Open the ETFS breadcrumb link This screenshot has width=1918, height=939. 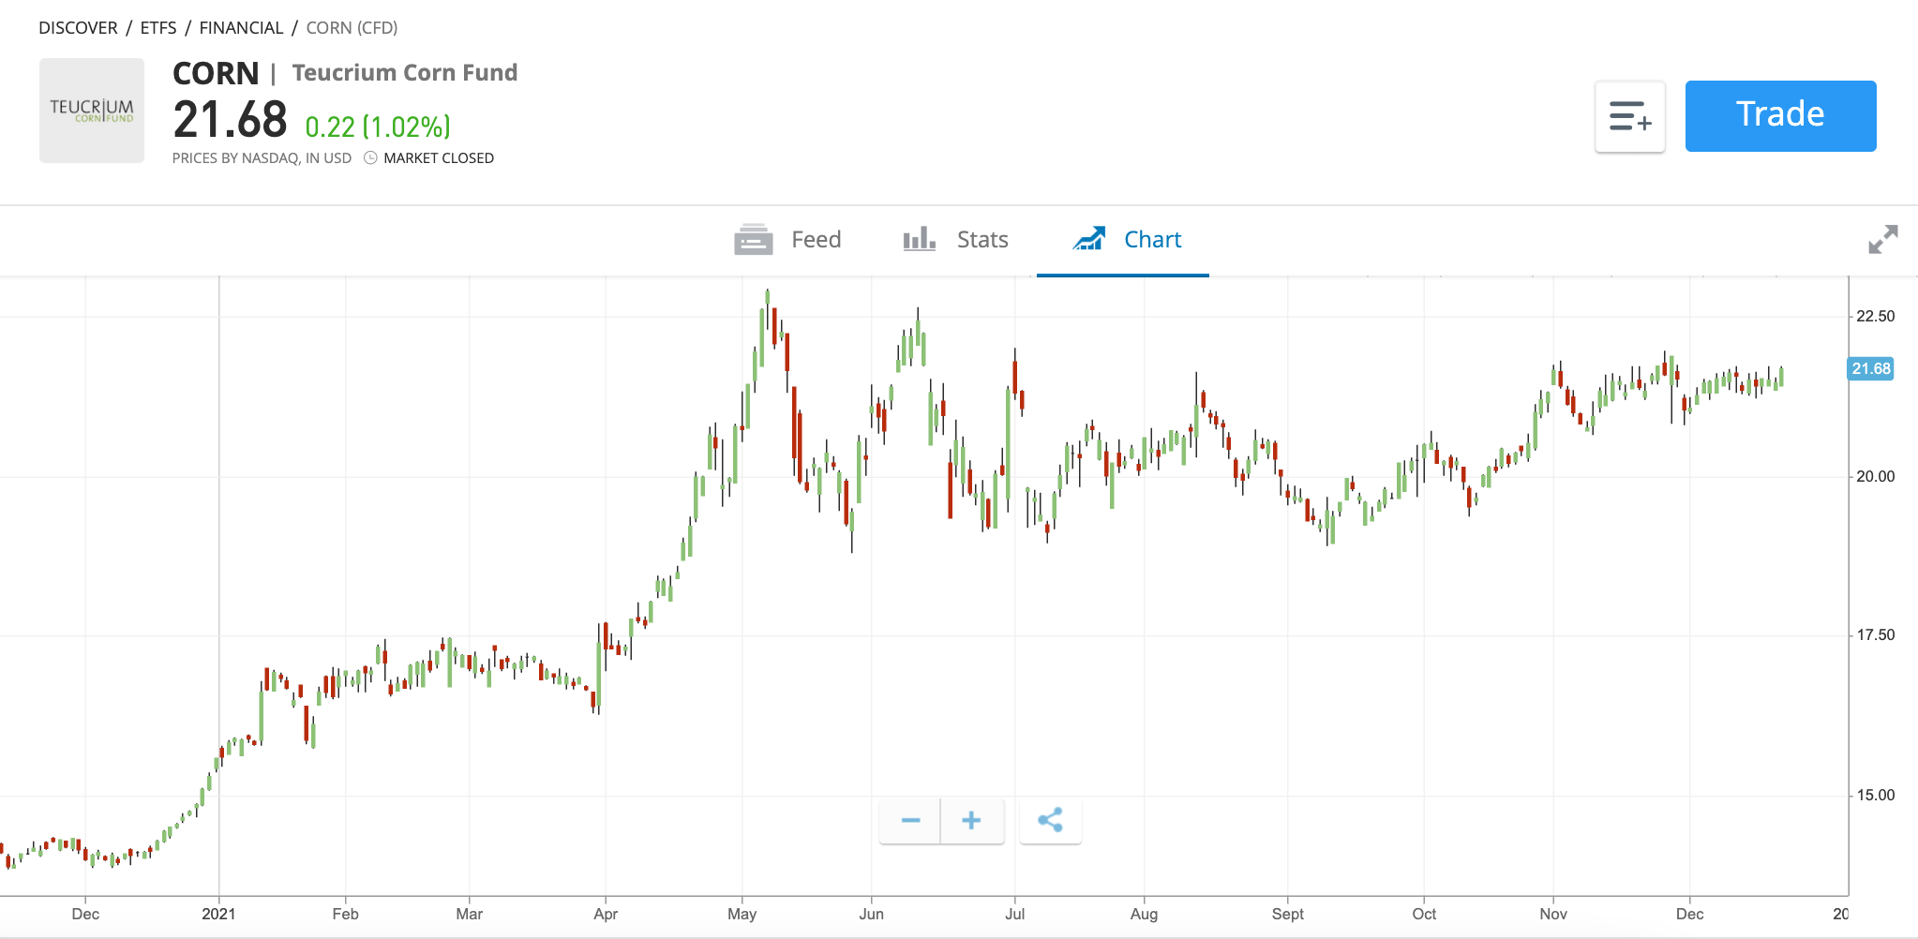pyautogui.click(x=158, y=28)
